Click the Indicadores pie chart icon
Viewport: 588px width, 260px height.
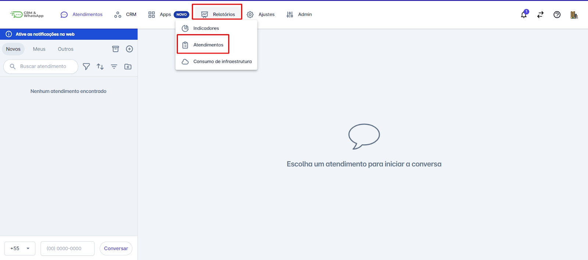(185, 28)
